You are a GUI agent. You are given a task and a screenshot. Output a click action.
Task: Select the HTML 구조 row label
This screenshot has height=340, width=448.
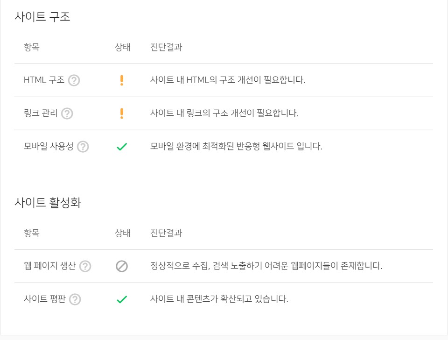[44, 80]
